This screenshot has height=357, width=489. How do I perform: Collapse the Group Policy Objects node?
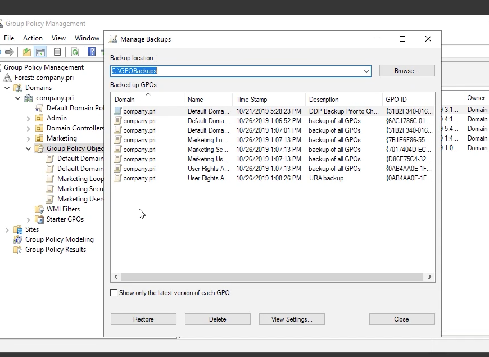point(29,149)
